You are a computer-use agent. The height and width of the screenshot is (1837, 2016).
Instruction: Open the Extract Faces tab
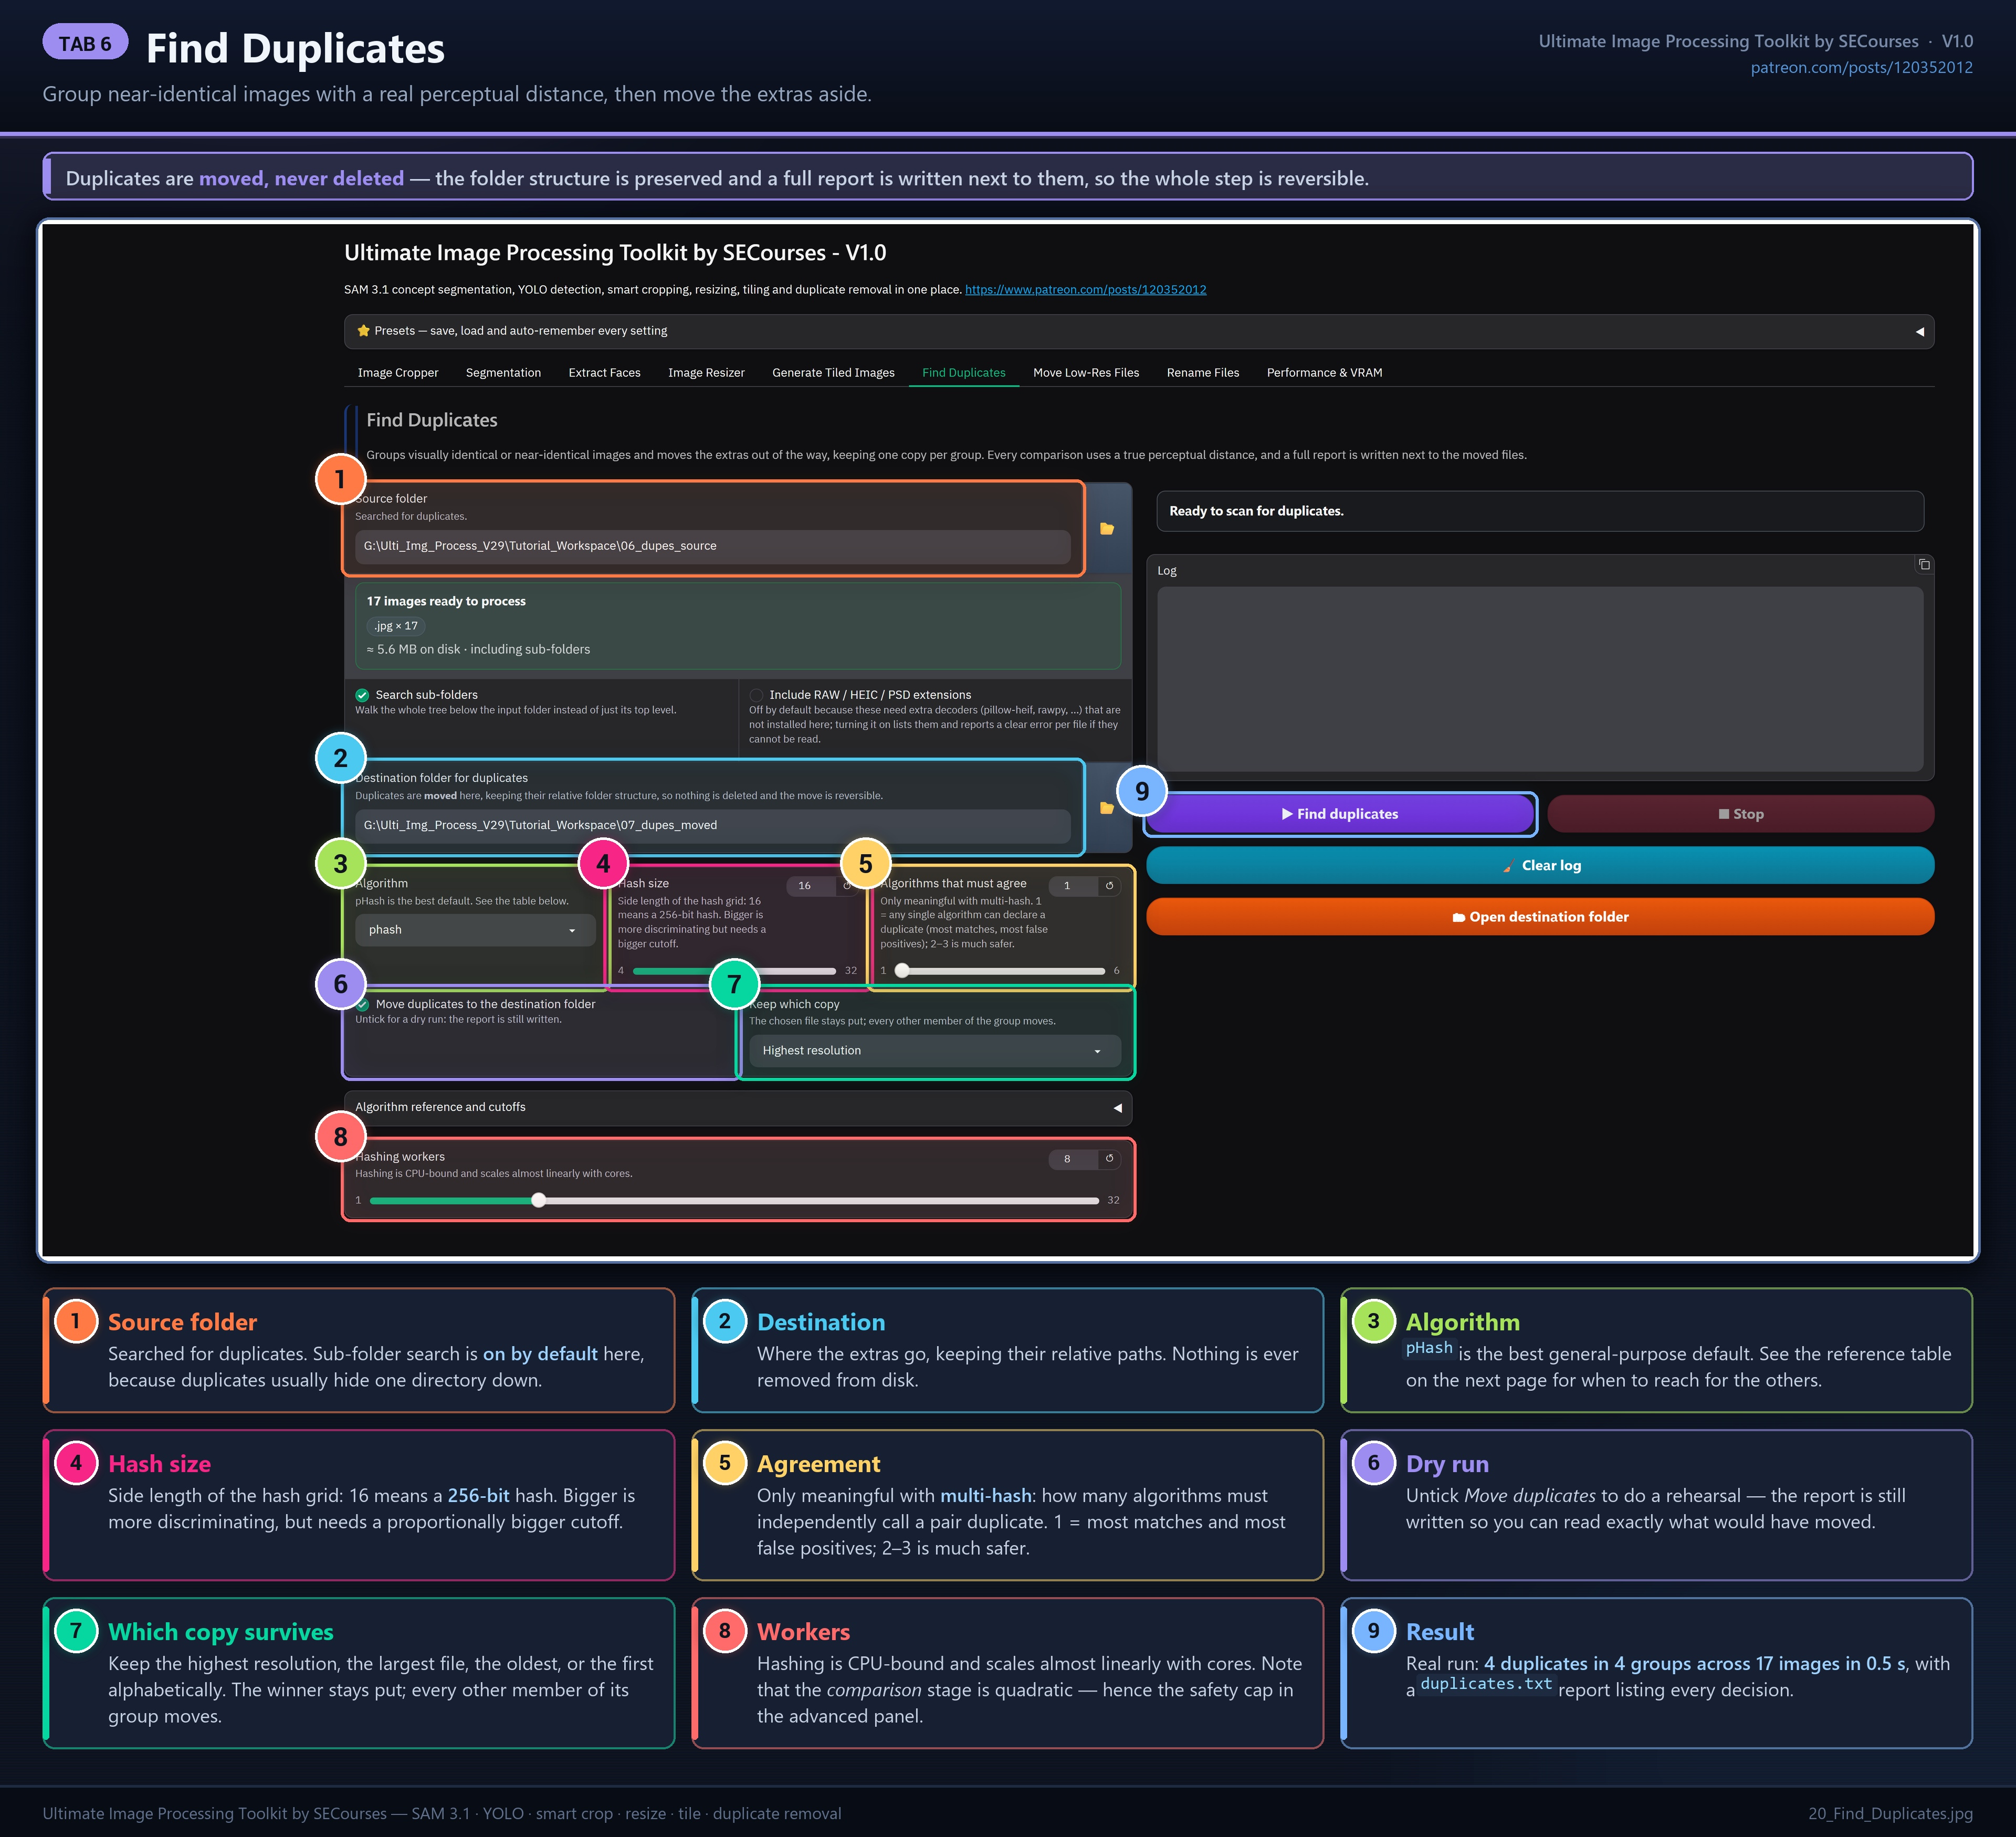click(x=604, y=373)
